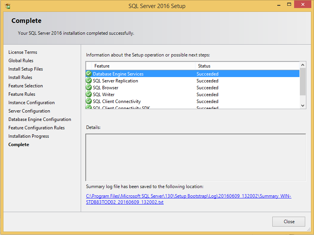Select Installation Progress step in sidebar

pyautogui.click(x=29, y=136)
